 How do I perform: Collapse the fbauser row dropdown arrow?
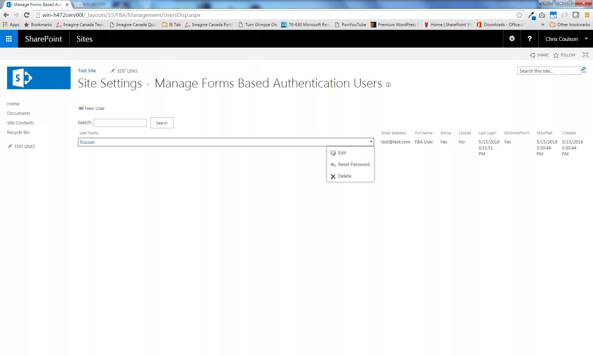coord(371,142)
